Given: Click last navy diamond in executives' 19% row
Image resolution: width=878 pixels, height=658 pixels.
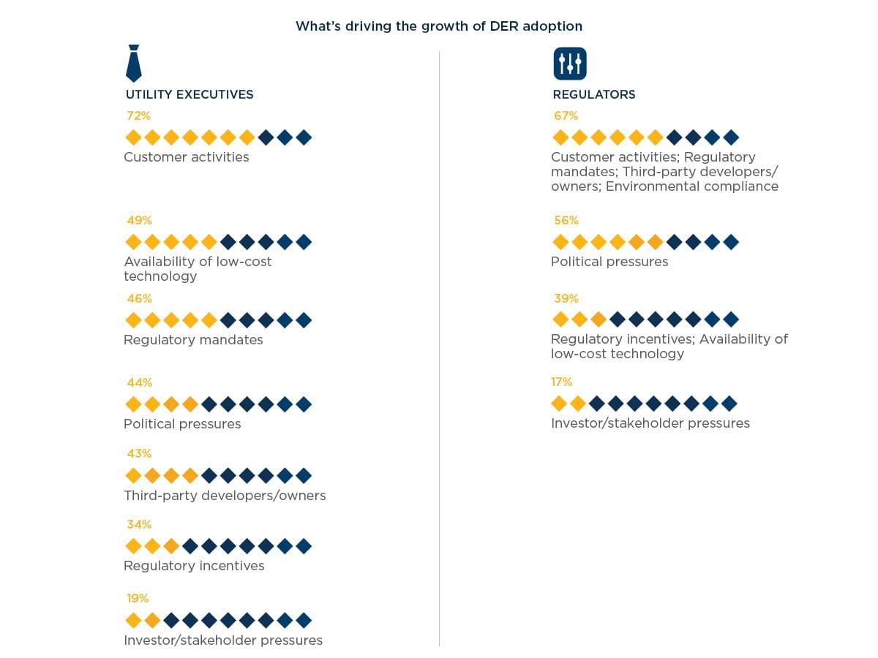Looking at the screenshot, I should click(x=304, y=621).
